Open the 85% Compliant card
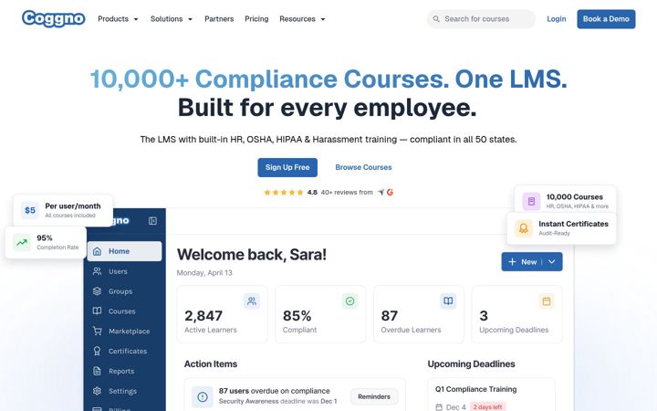 pyautogui.click(x=320, y=314)
